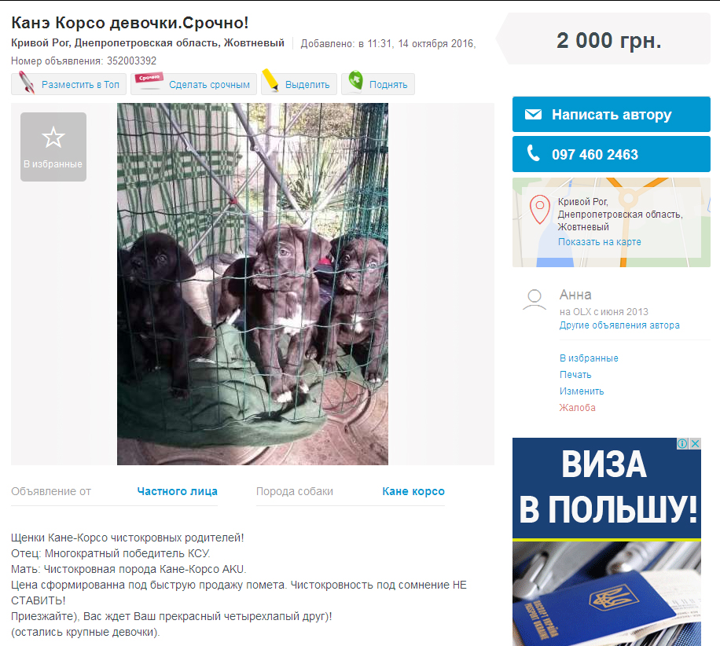720x646 pixels.
Task: Add listing to favorites via star icon
Action: coord(53,138)
